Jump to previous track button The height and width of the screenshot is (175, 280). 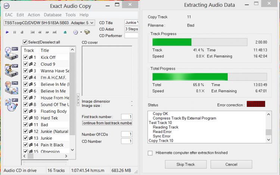click(x=32, y=32)
